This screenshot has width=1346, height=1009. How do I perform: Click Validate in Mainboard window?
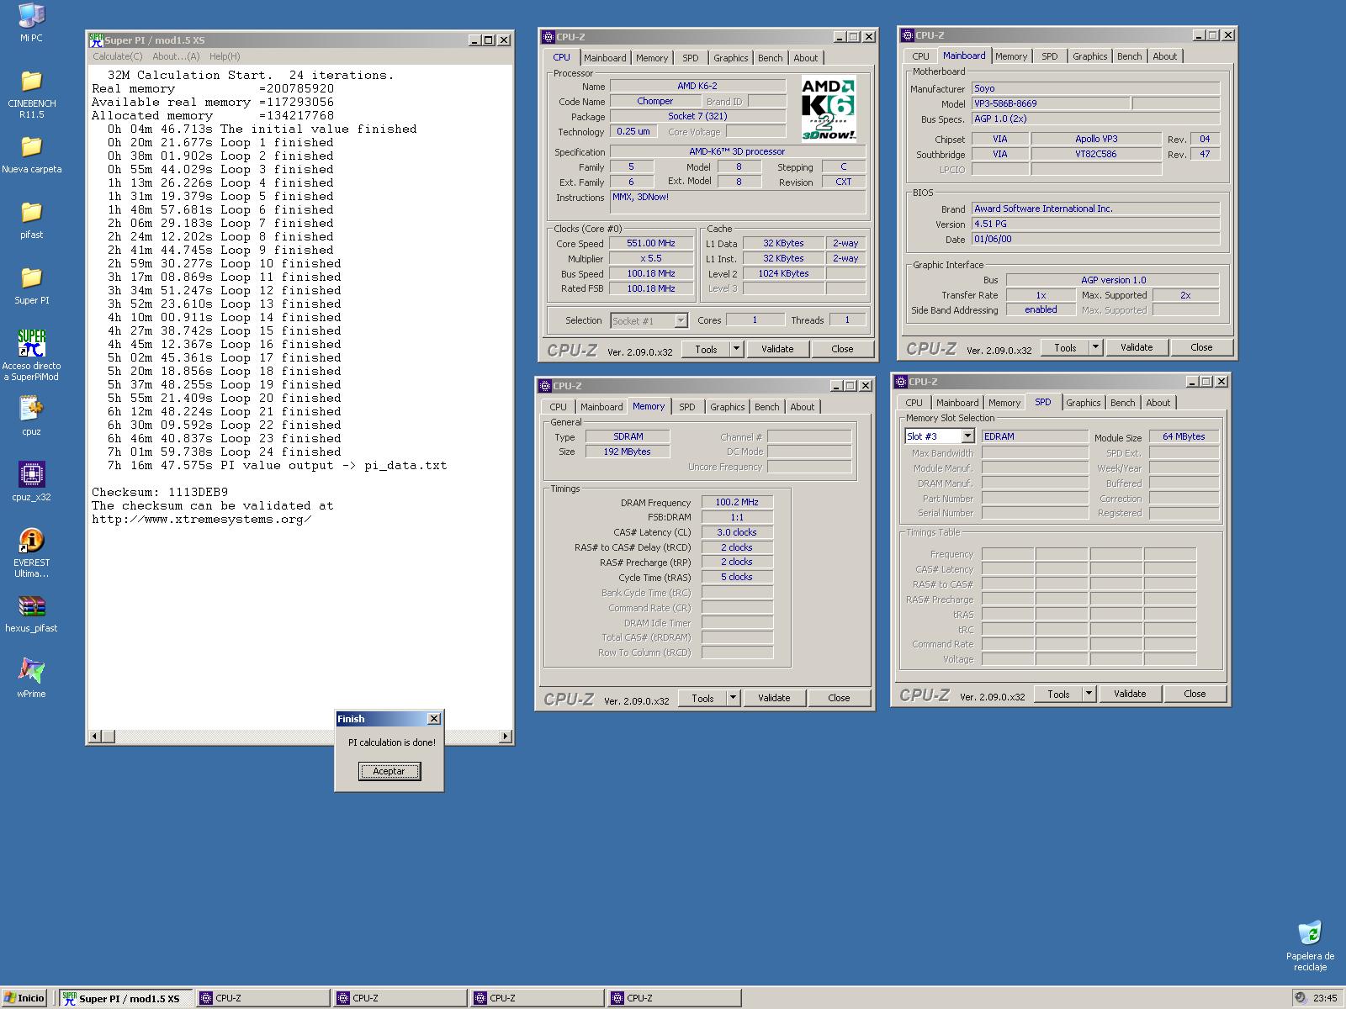point(1137,347)
